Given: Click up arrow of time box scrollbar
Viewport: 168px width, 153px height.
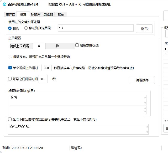Looking at the screenshot, I should [147, 127].
